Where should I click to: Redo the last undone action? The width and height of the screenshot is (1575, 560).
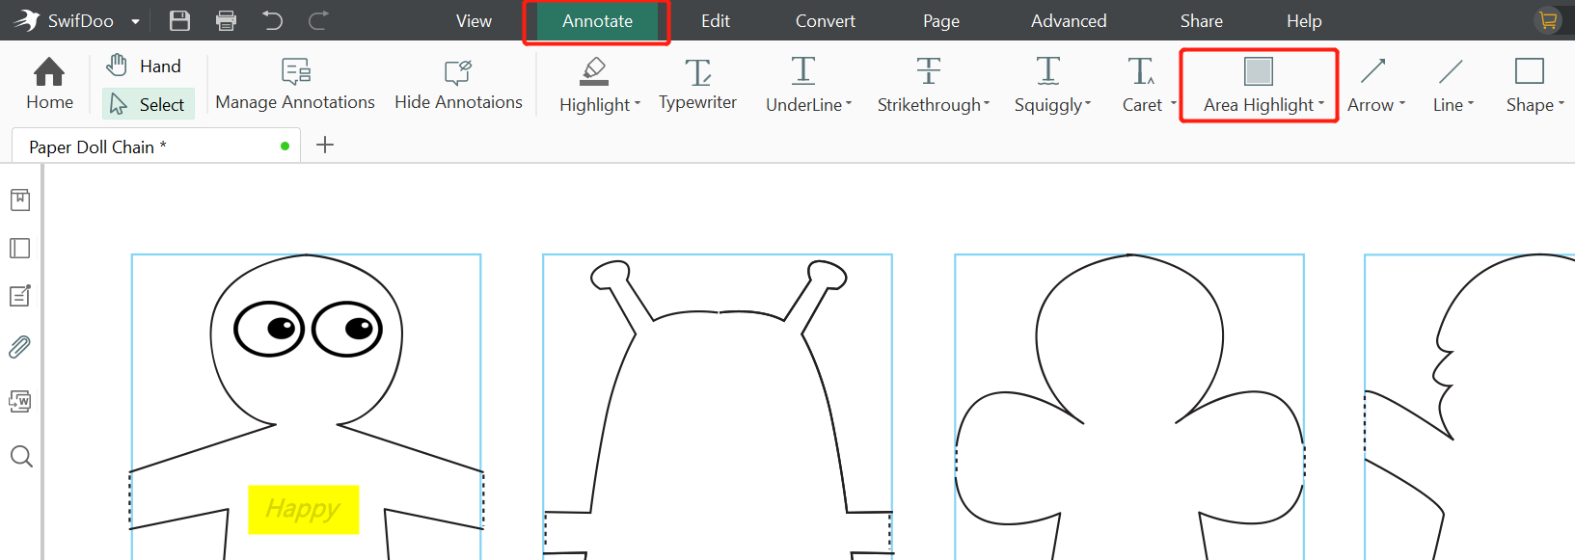(x=319, y=20)
